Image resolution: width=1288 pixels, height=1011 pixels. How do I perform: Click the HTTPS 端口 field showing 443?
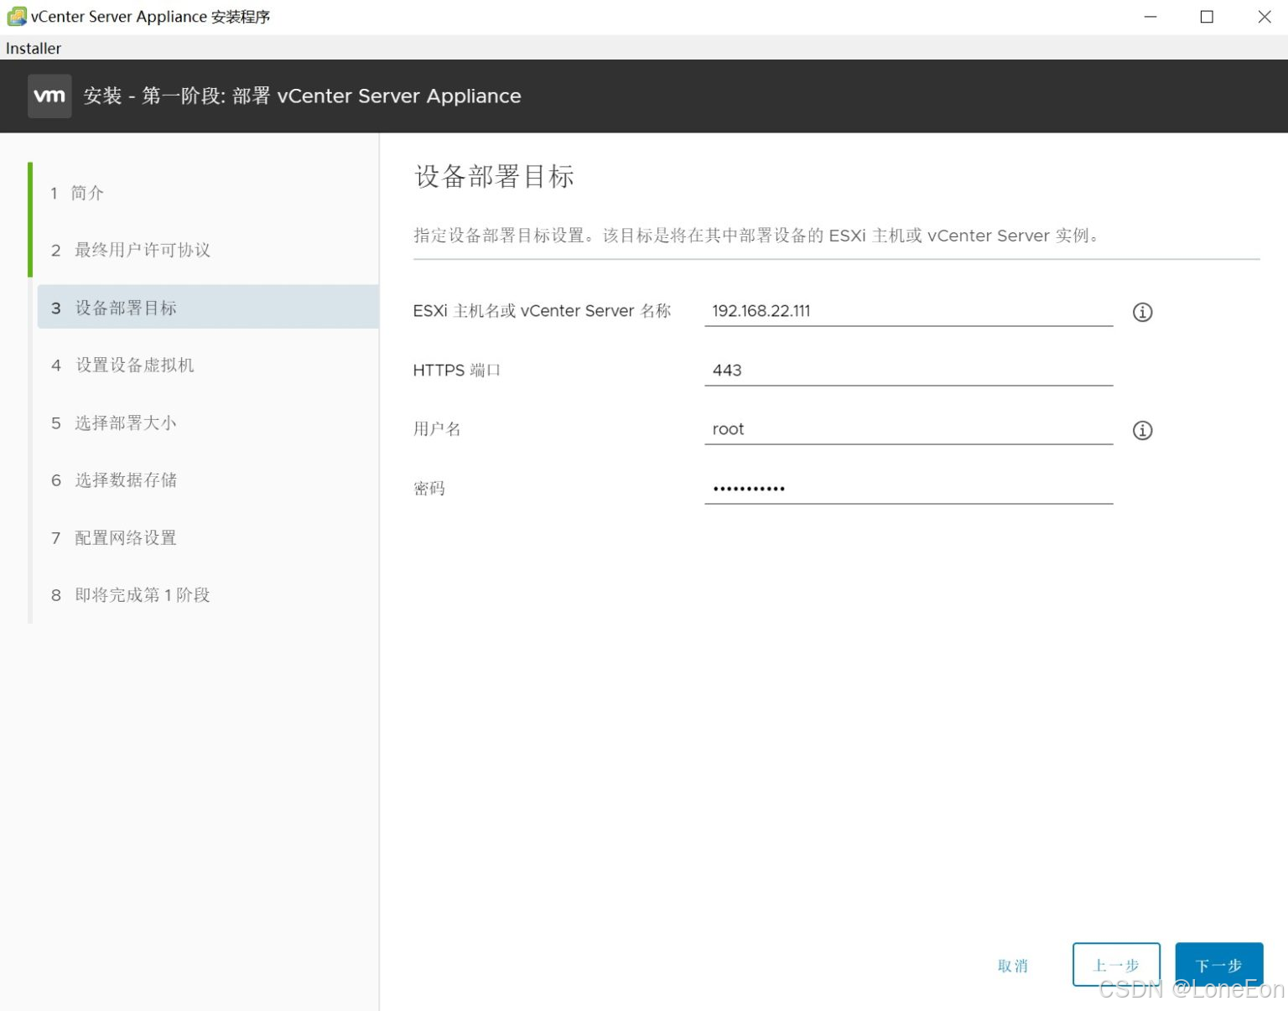(x=908, y=370)
